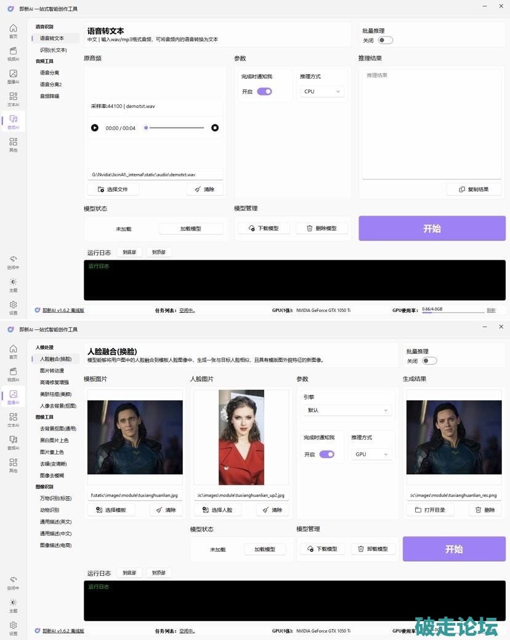Toggle 批量推理 switch on 人脸融合 page
This screenshot has width=510, height=640.
coord(429,361)
